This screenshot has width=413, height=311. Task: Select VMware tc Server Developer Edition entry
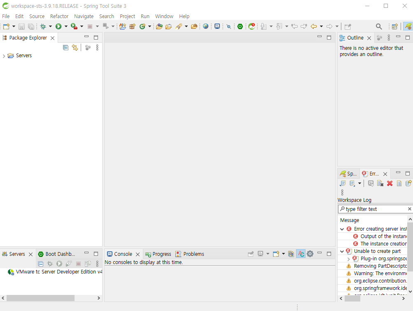tap(55, 272)
